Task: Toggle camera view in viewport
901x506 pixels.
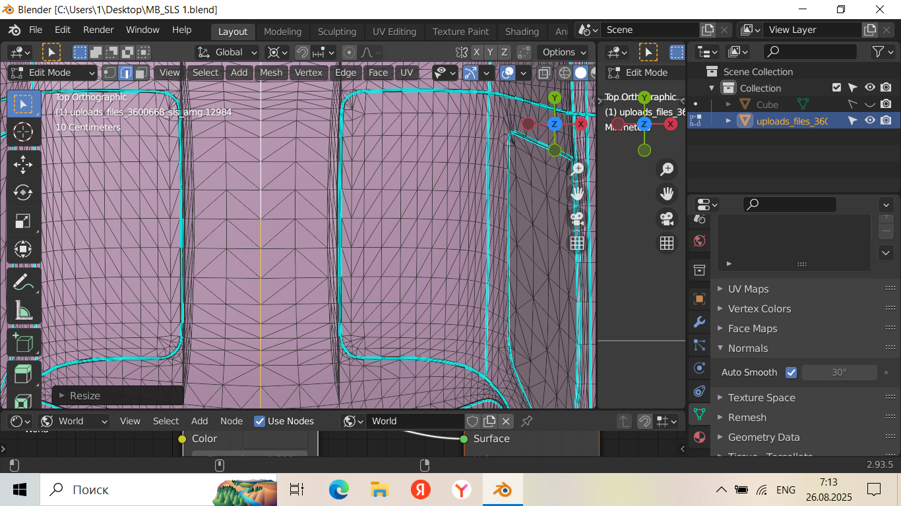Action: [x=577, y=219]
